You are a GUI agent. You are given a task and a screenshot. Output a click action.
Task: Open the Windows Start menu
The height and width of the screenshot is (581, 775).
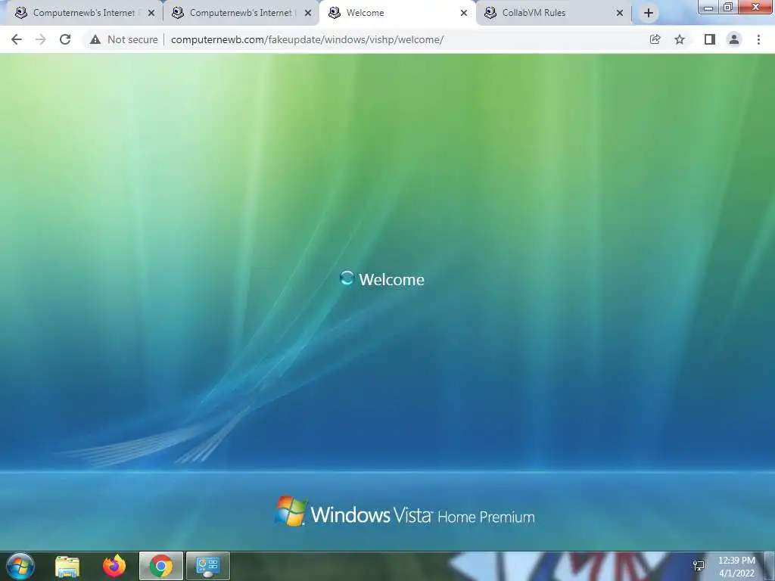pos(20,566)
